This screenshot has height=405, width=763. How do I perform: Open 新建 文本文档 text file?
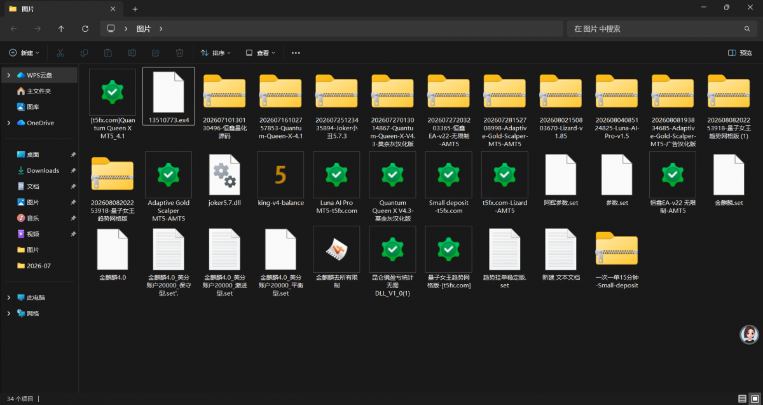(x=561, y=254)
